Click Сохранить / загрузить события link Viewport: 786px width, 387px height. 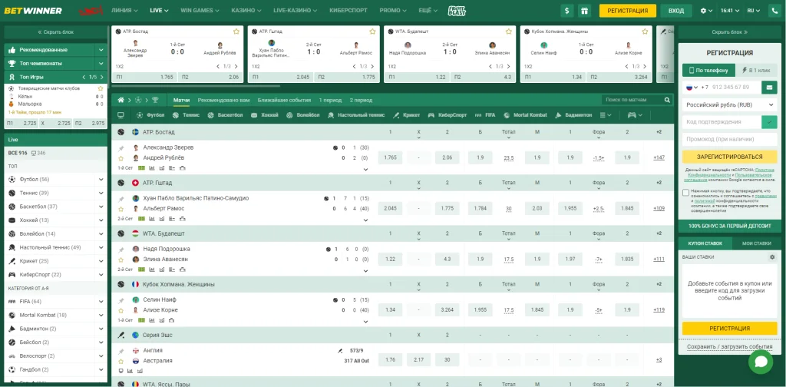click(729, 346)
